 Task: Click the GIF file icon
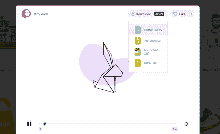[x=137, y=52]
